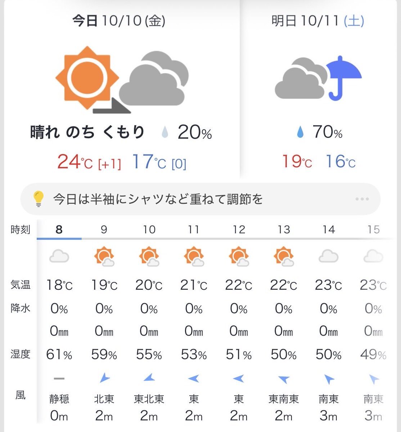Click tomorrow's 70% rain droplet icon

(x=300, y=132)
